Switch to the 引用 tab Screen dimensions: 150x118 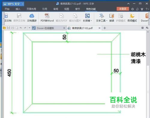click(x=45, y=9)
